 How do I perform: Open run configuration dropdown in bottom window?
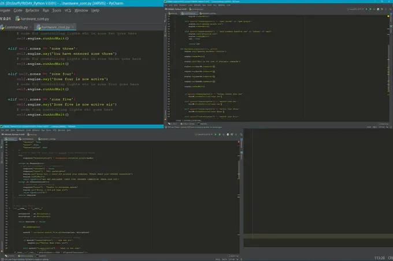pos(204,134)
